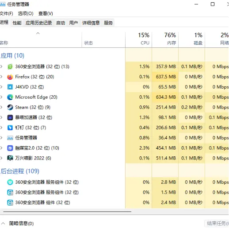Viewport: 229px width, 229px height.
Task: Click Steam disk value 0.2 MB/秒
Action: (192, 107)
